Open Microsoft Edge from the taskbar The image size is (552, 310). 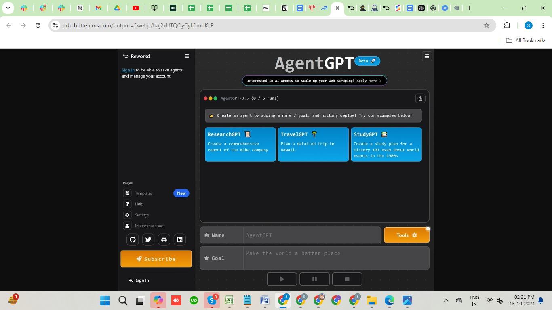tap(389, 300)
